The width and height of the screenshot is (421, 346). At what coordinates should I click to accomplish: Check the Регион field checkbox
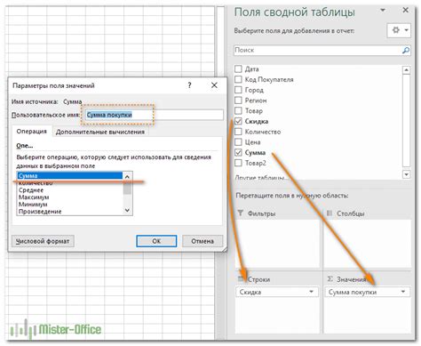238,101
